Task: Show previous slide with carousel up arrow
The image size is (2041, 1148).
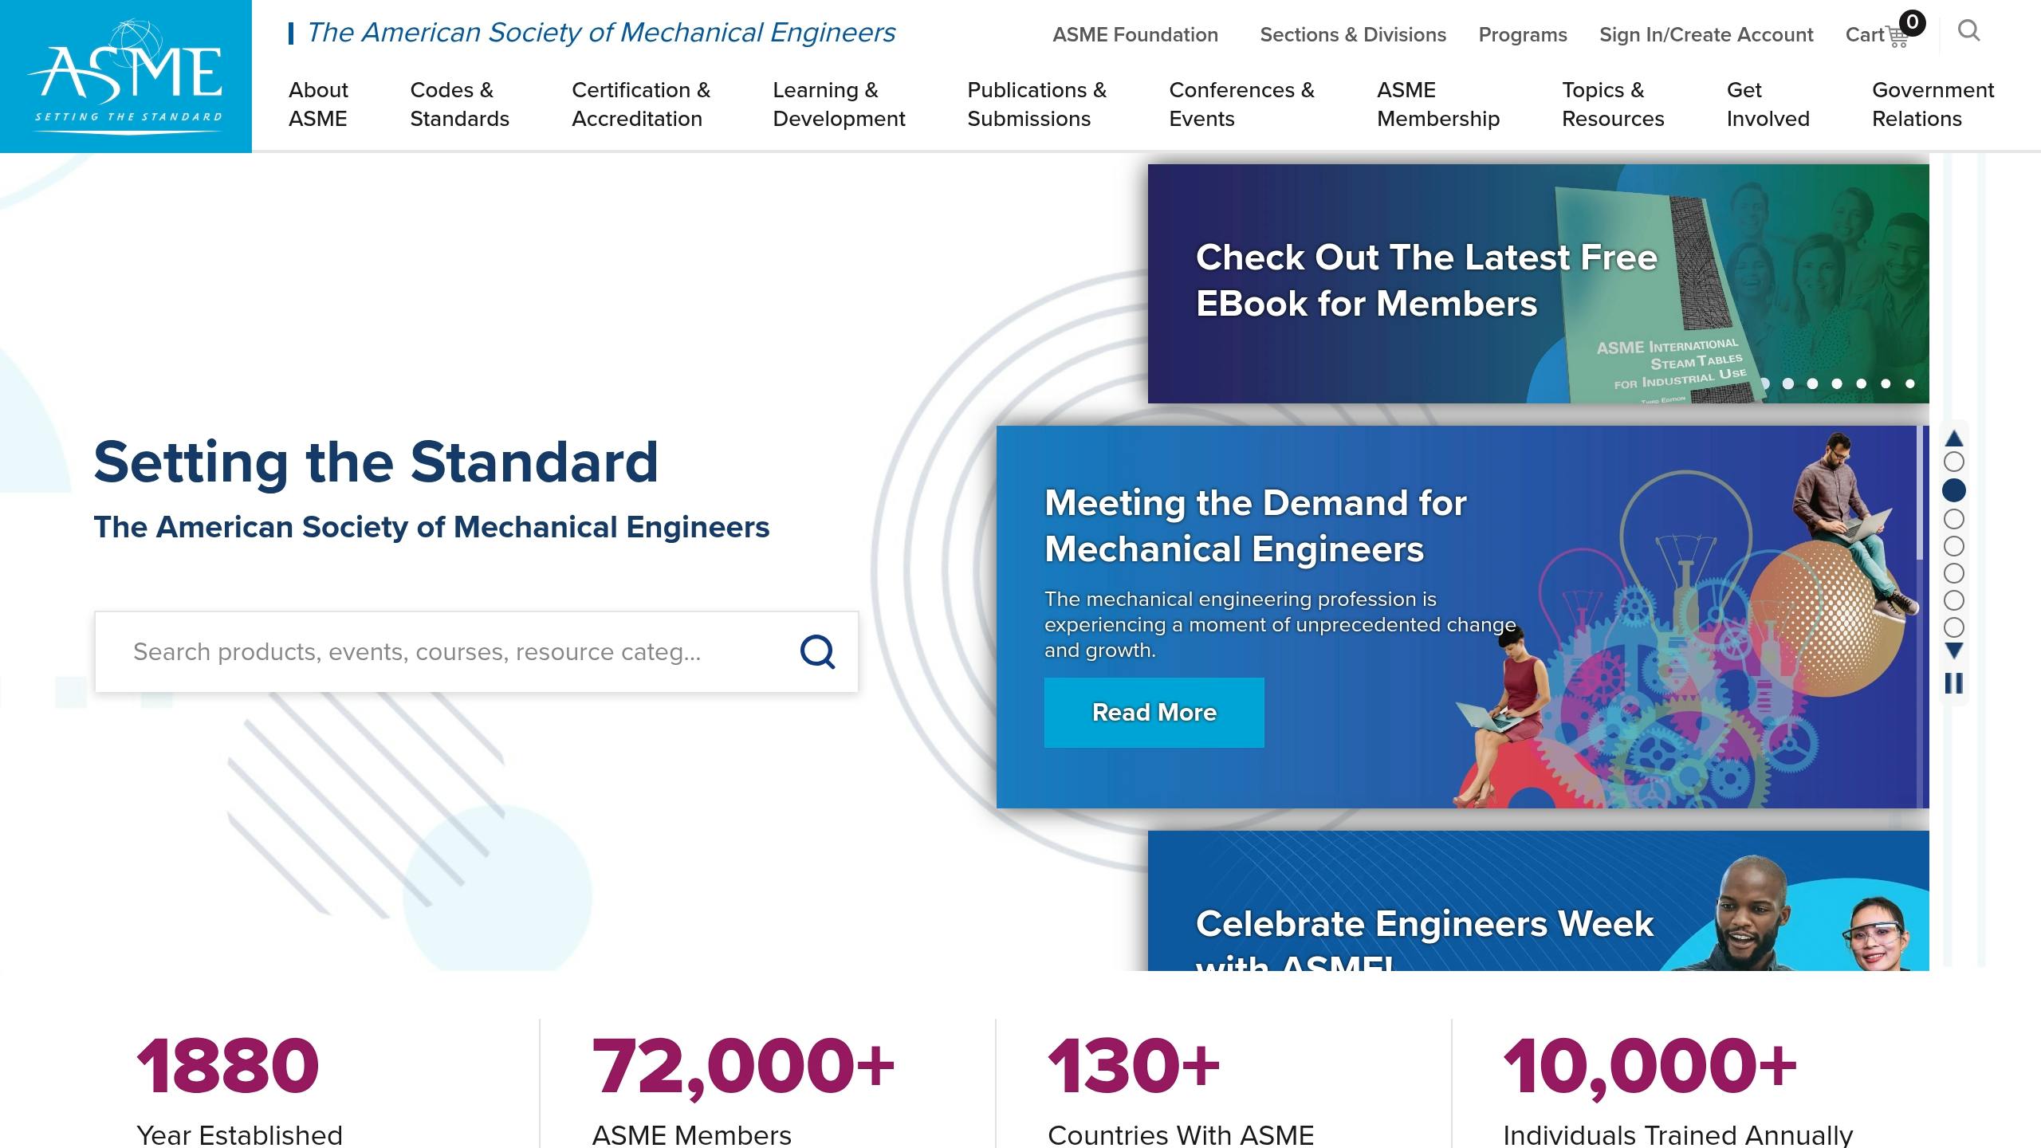Action: click(1953, 438)
